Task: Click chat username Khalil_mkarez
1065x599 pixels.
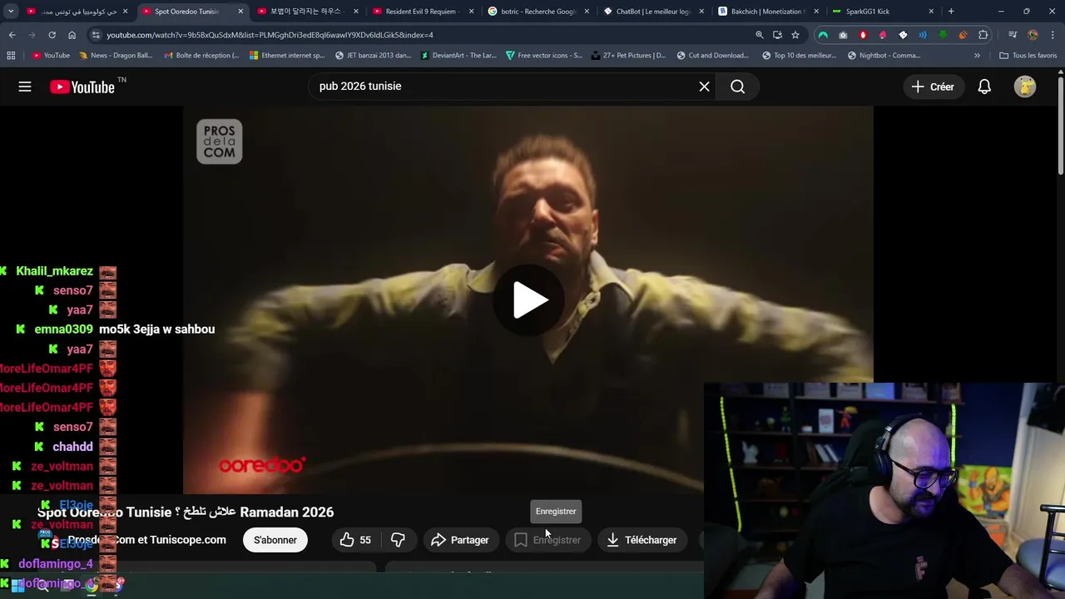Action: coord(54,271)
